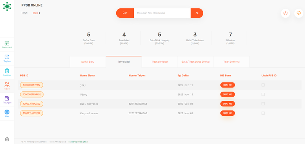Click the Nomor Telpon column header

tap(137, 75)
